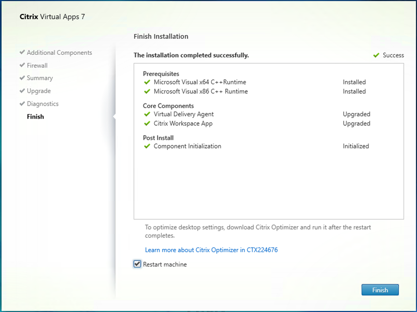Click the Initialized status text
This screenshot has height=312, width=417.
click(356, 146)
